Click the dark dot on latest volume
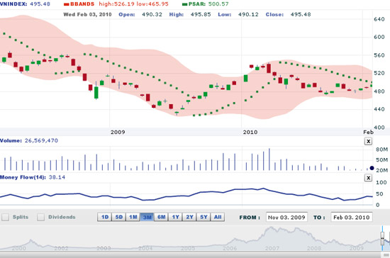 [372, 168]
